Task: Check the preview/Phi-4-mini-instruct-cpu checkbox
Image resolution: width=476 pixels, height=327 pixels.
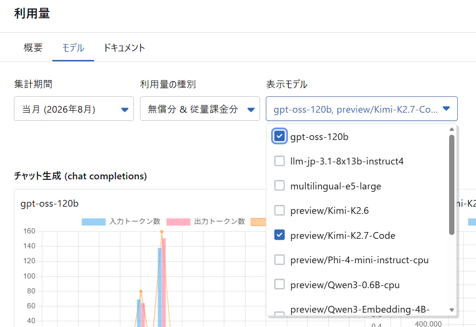Action: [x=279, y=260]
